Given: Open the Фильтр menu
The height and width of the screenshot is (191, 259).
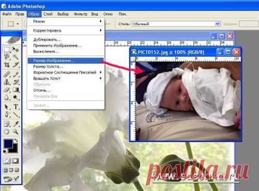Looking at the screenshot, I should coord(80,14).
